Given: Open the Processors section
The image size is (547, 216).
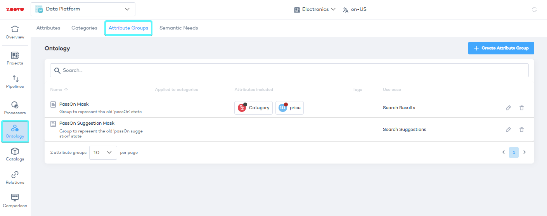Looking at the screenshot, I should coord(15,108).
